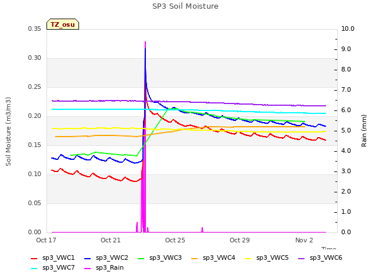Click the 5.0 right axis value
Image resolution: width=372 pixels, height=279 pixels.
click(x=346, y=131)
